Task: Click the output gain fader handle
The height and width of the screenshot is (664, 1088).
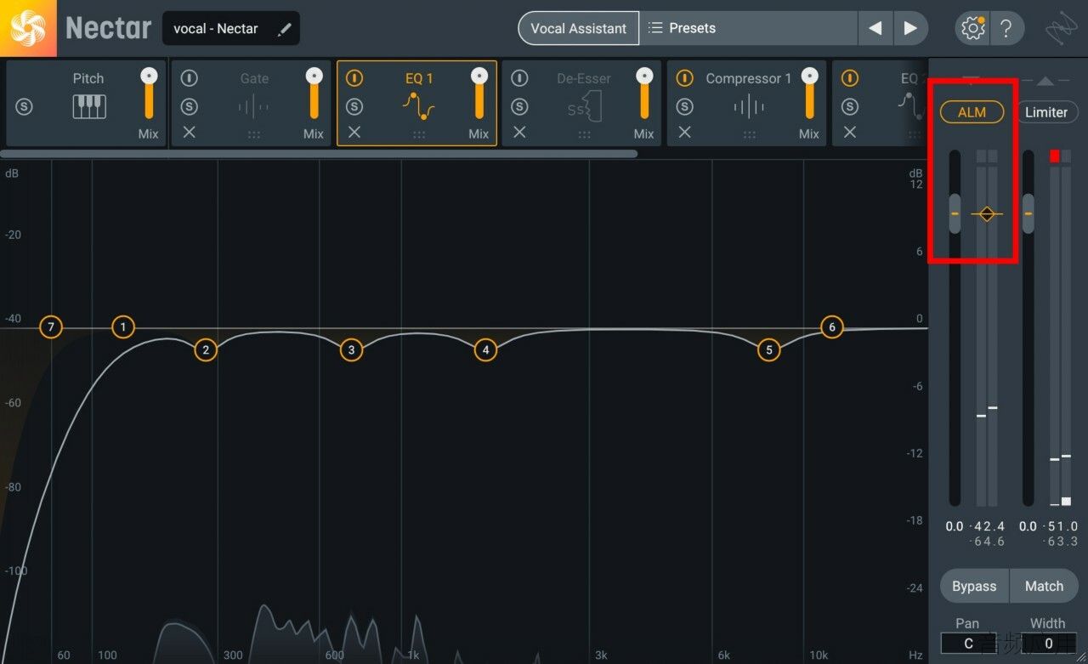Action: 1028,213
